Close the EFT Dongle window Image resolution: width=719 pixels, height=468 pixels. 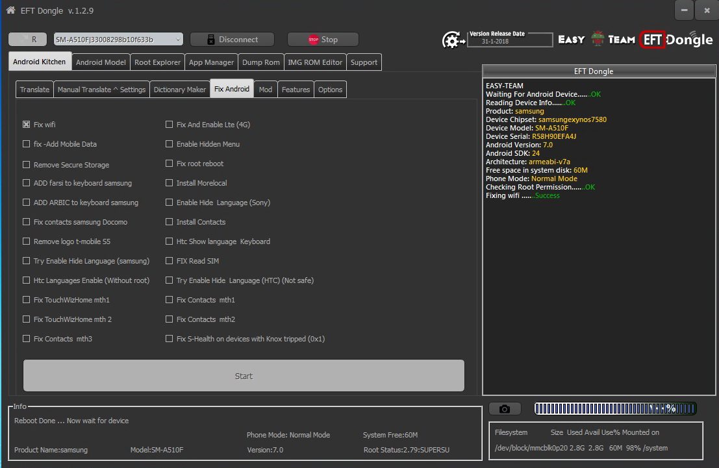(x=707, y=10)
